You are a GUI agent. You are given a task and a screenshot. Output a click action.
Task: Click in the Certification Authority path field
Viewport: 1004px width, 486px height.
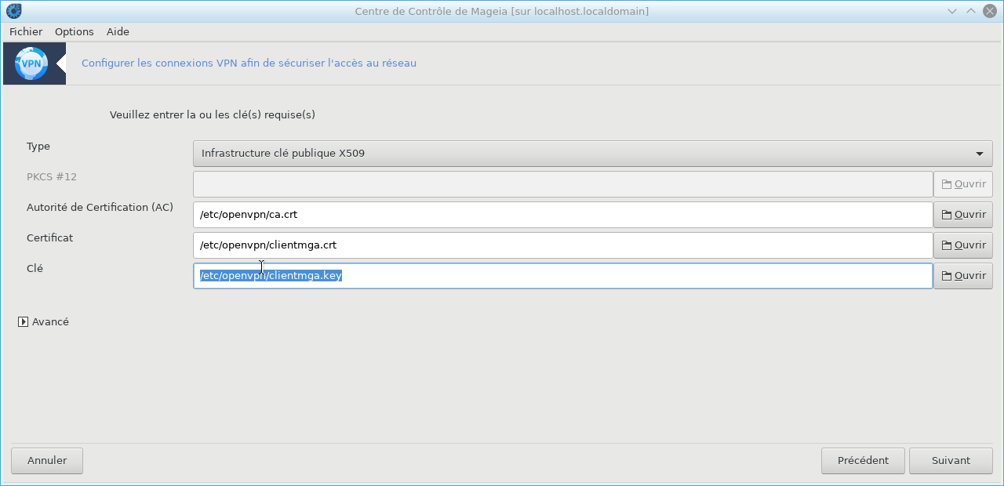pyautogui.click(x=562, y=214)
